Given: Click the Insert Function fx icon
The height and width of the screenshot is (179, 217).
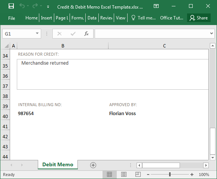Looking at the screenshot, I should click(86, 34).
